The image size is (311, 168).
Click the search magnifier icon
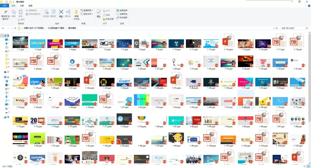click(x=307, y=28)
